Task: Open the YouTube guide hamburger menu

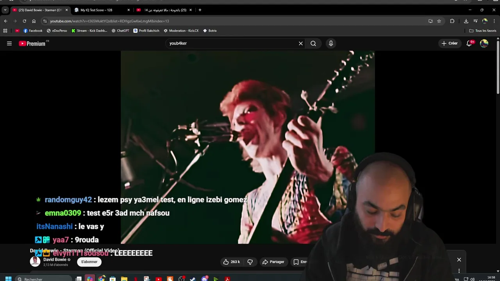Action: point(9,43)
